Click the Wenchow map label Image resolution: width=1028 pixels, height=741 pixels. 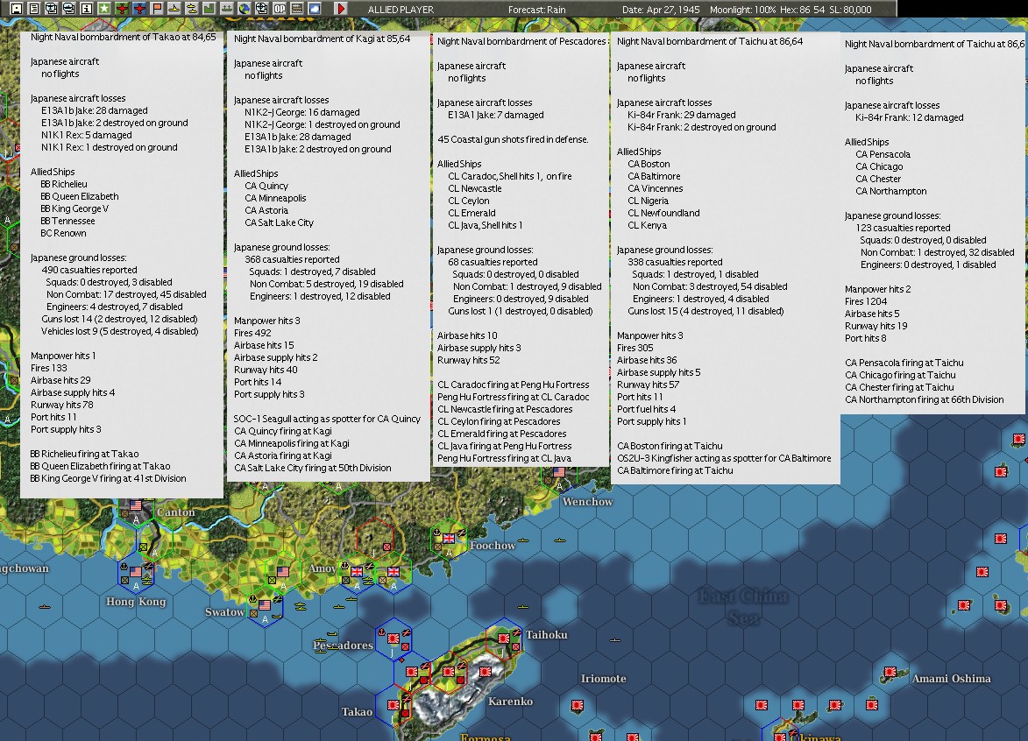(x=587, y=502)
